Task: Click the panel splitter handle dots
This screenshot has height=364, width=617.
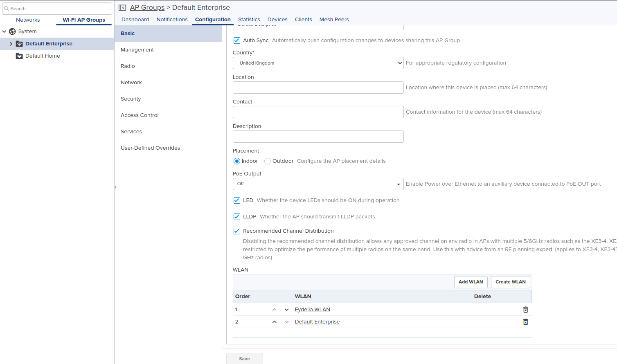Action: [x=116, y=188]
